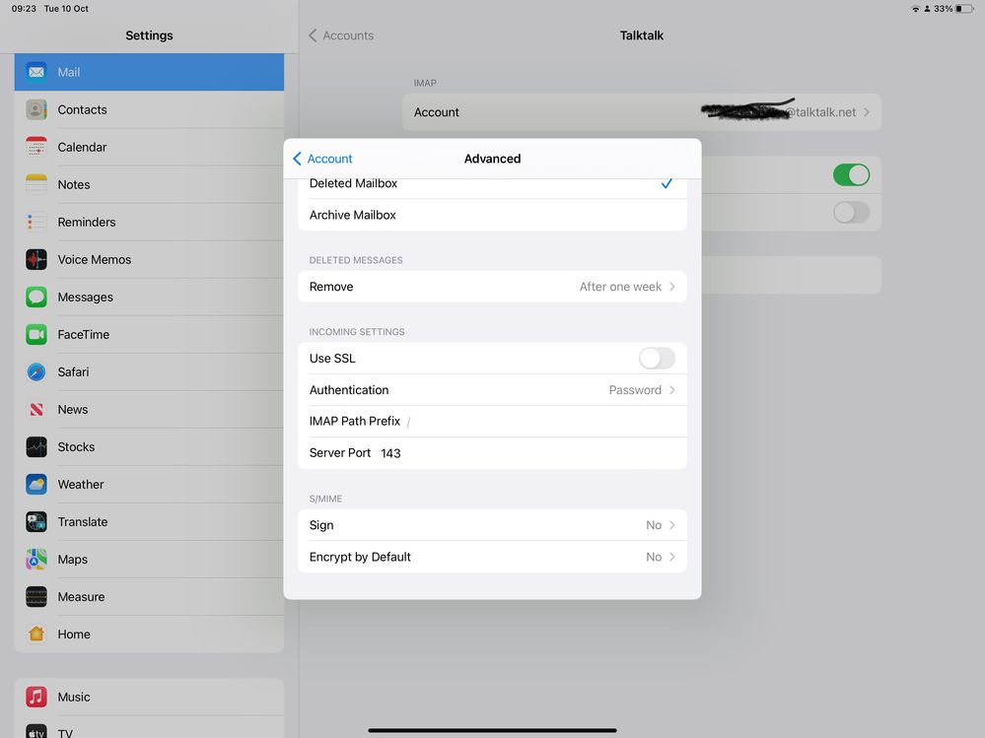985x738 pixels.
Task: Open Remove After one week chevron
Action: tap(672, 287)
